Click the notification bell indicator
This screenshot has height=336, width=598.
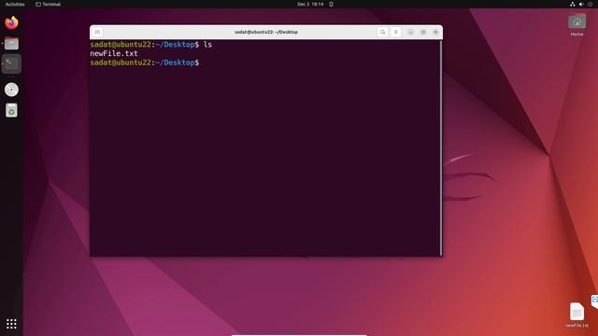point(331,4)
